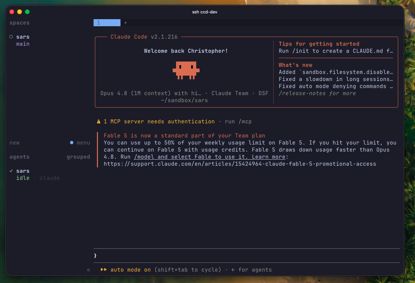Click the "What's new" heading
This screenshot has height=283, width=415.
296,65
